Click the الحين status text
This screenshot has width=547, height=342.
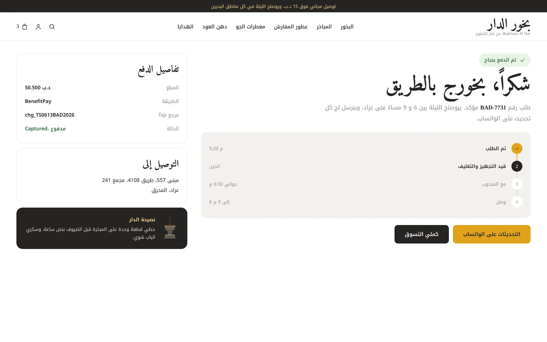(214, 166)
